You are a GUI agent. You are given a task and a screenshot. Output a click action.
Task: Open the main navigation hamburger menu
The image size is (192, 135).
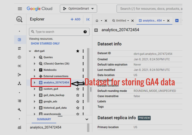click(20, 9)
